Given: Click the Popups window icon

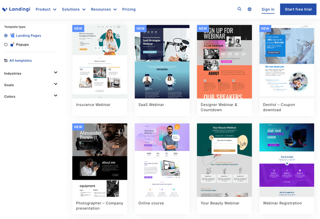Looking at the screenshot, I should pyautogui.click(x=12, y=44).
